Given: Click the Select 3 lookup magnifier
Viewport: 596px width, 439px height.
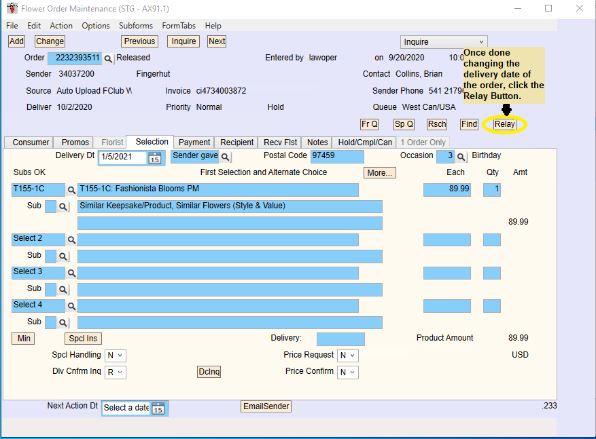Looking at the screenshot, I should pos(71,273).
